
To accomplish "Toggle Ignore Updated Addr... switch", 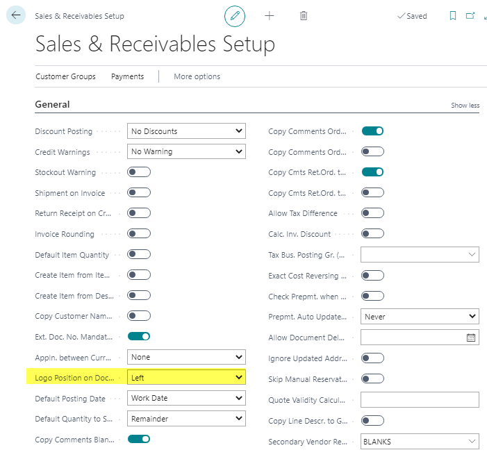I will 372,358.
